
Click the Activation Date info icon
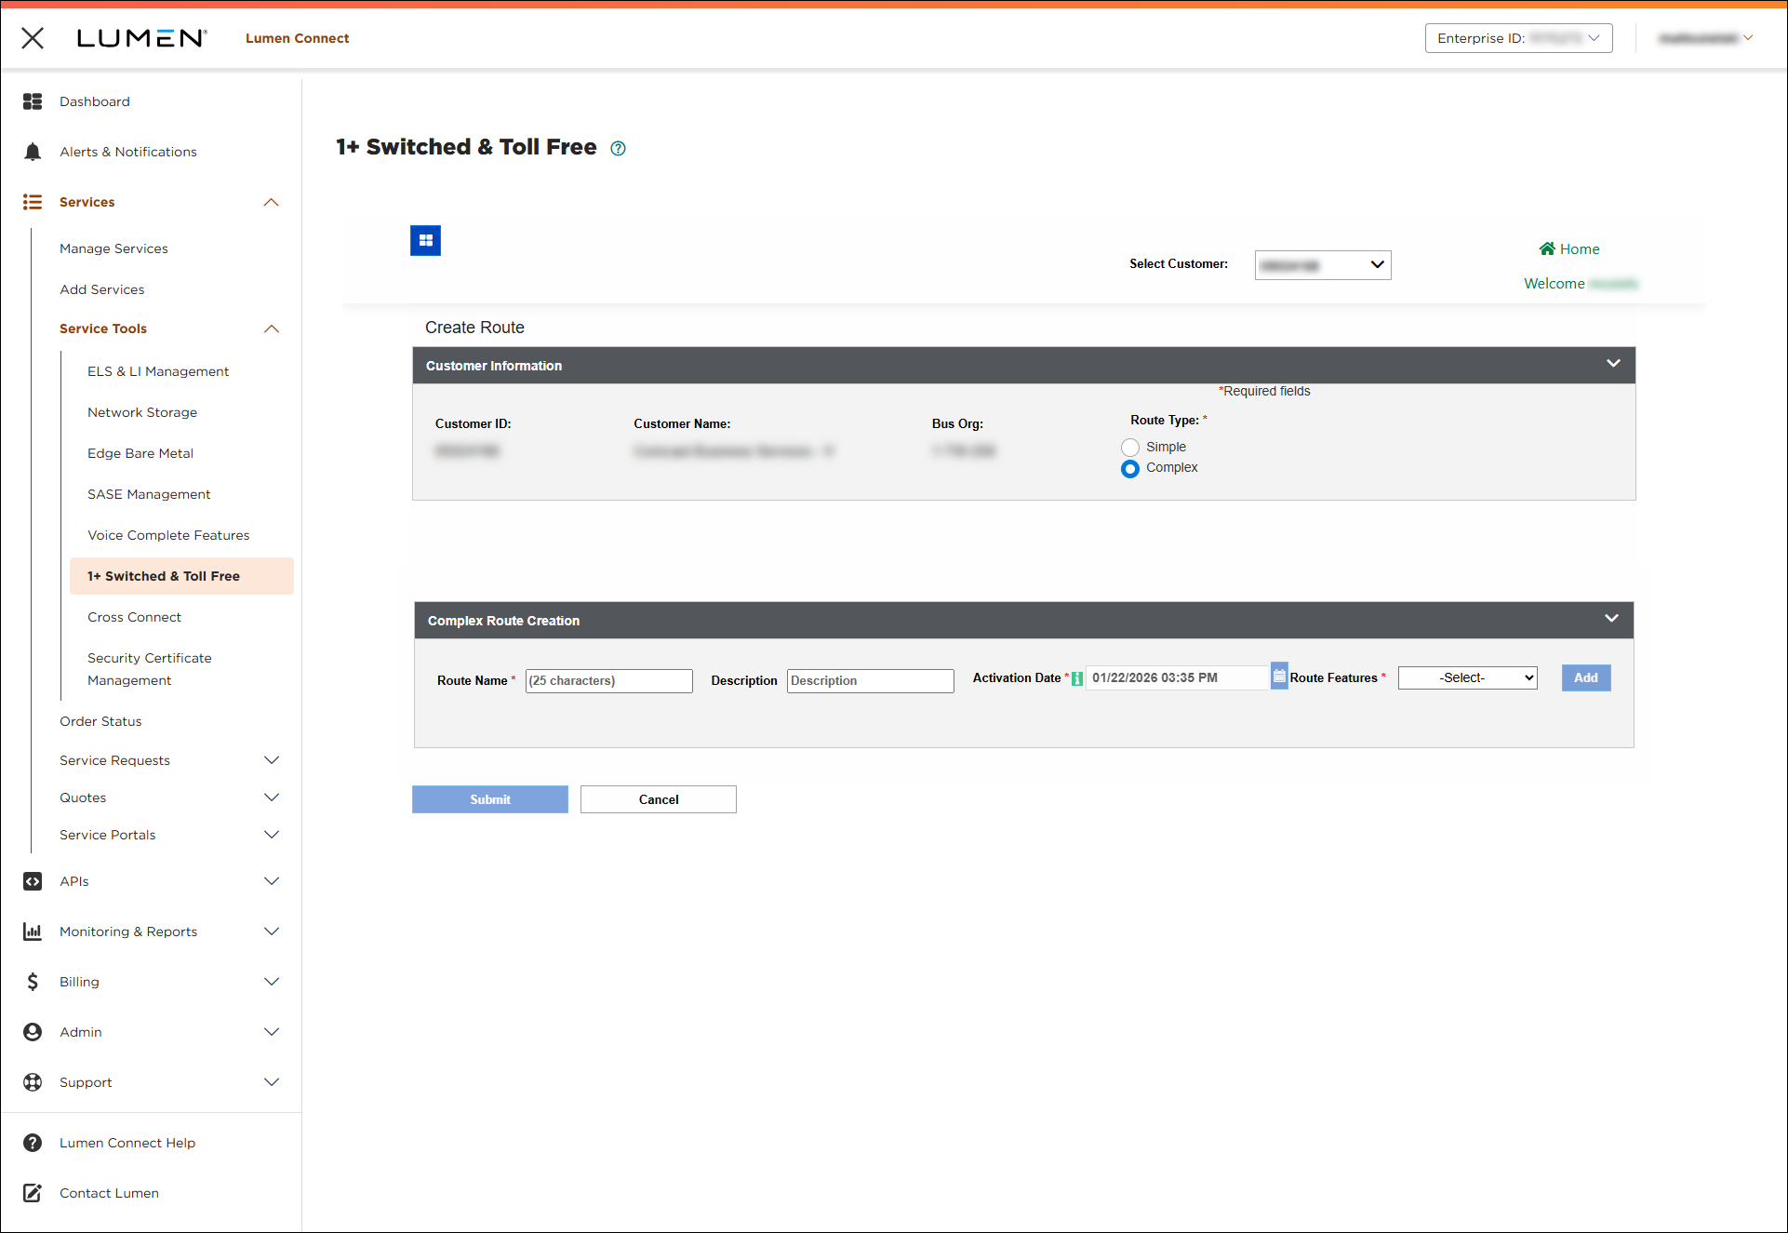pyautogui.click(x=1077, y=678)
